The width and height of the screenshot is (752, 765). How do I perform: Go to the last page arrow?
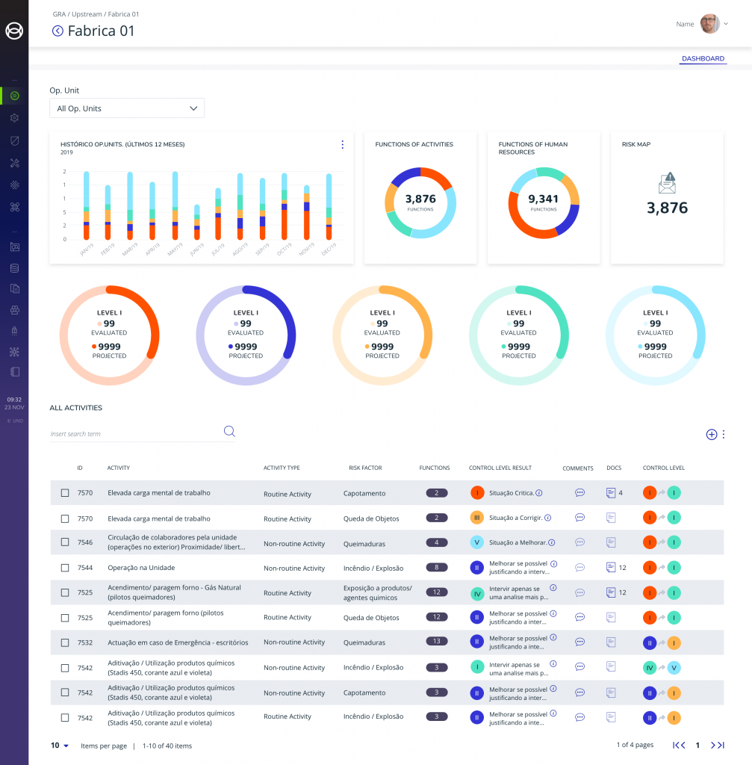click(718, 745)
